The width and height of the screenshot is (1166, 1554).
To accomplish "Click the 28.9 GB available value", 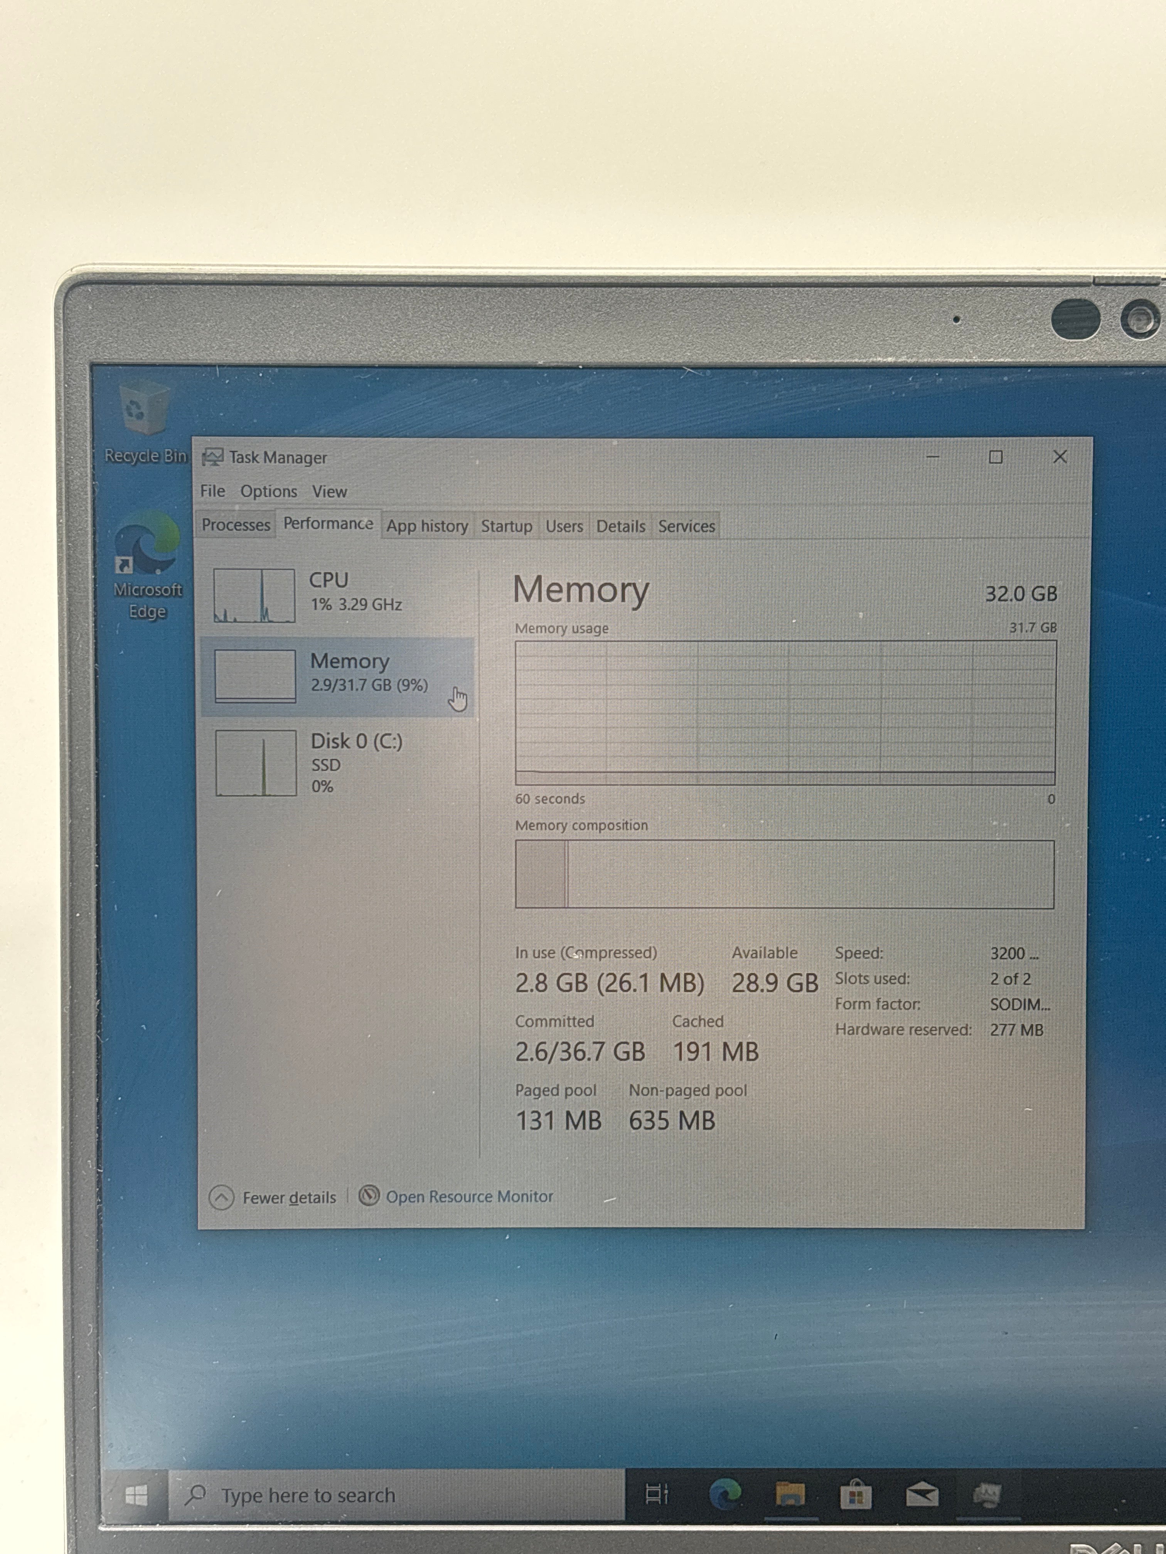I will pyautogui.click(x=775, y=983).
